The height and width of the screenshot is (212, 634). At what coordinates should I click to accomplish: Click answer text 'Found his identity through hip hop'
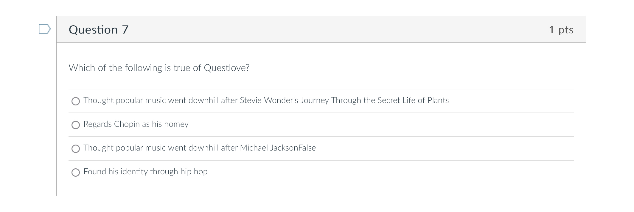(145, 172)
